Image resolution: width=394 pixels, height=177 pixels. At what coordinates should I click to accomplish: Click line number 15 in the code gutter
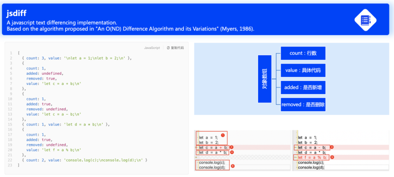click(x=10, y=124)
